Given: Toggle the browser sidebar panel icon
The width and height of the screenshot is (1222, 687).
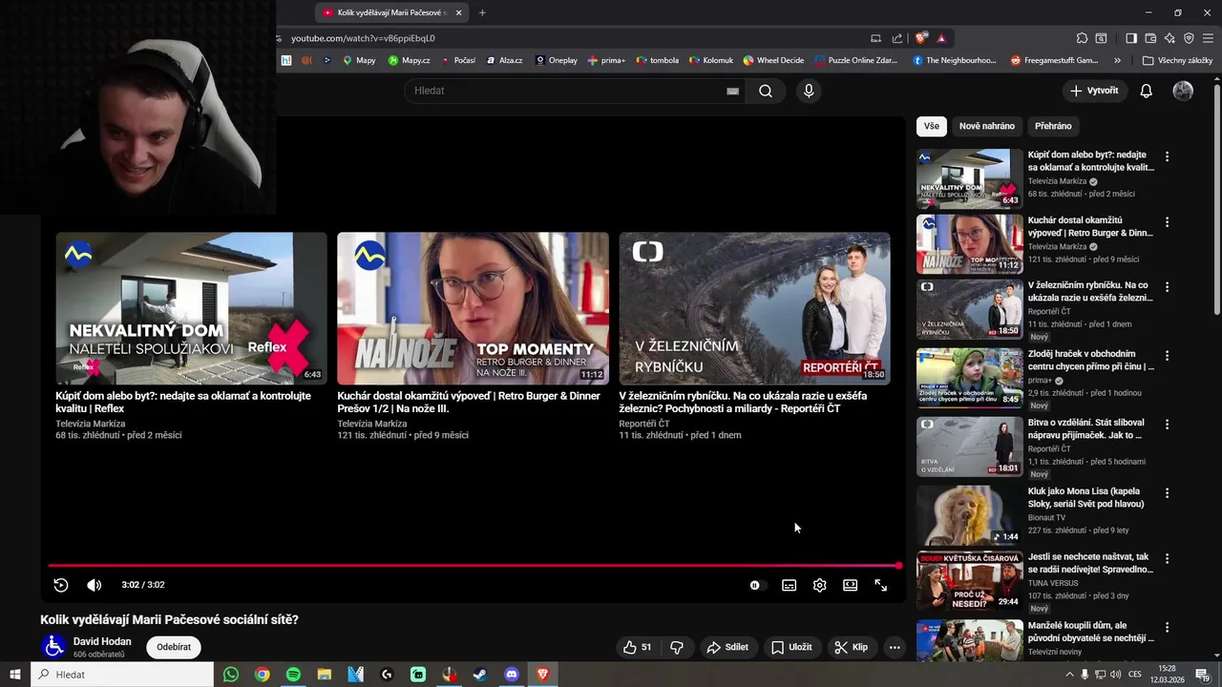Looking at the screenshot, I should (1131, 38).
